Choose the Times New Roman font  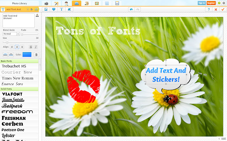19,78
